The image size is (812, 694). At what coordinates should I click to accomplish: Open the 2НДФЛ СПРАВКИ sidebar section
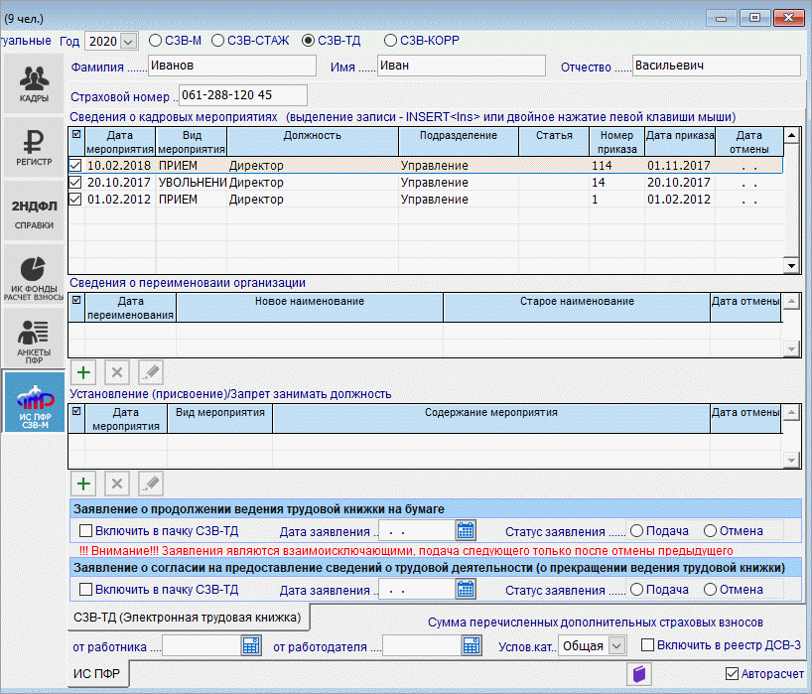pyautogui.click(x=34, y=211)
